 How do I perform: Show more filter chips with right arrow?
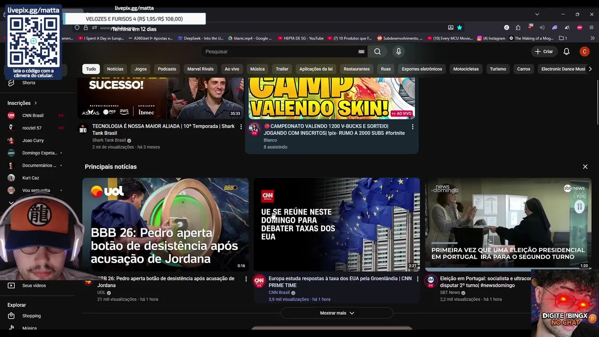point(590,69)
